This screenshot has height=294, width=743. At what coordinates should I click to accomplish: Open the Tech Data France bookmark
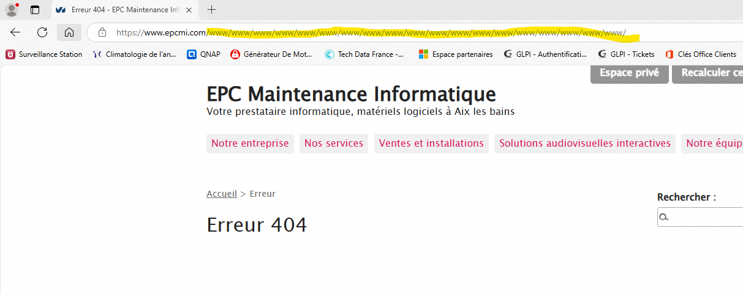(364, 54)
